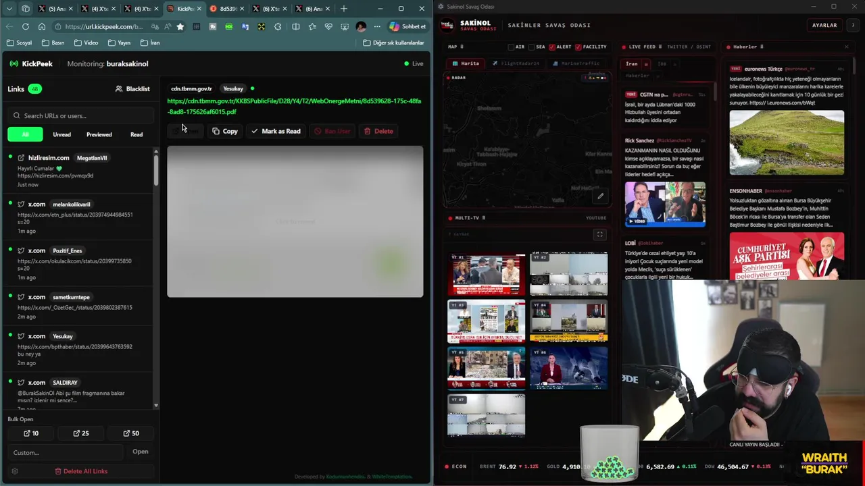Image resolution: width=865 pixels, height=486 pixels.
Task: Open the İran bookmarks folder
Action: (x=150, y=43)
